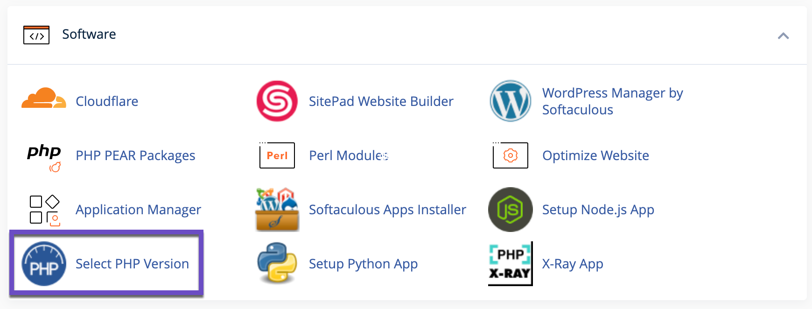Click the PHP PEAR Packages icon
This screenshot has width=812, height=309.
(44, 156)
